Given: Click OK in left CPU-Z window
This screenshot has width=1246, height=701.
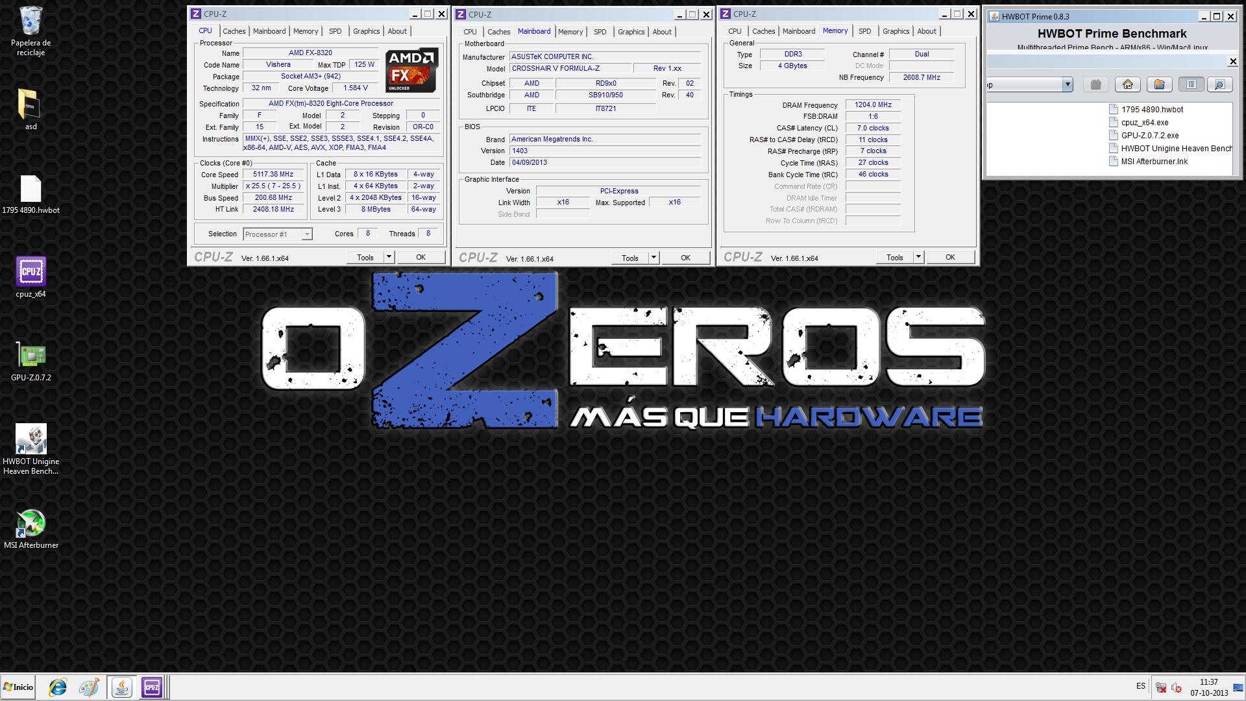Looking at the screenshot, I should (421, 258).
